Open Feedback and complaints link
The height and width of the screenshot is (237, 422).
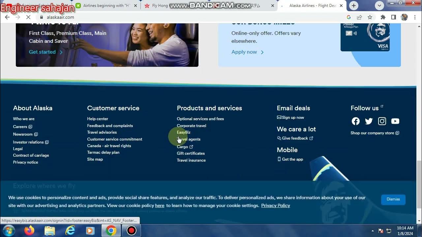110,126
